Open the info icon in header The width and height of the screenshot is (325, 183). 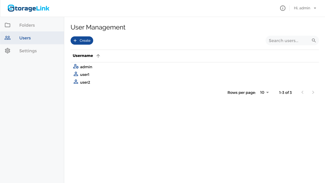283,8
